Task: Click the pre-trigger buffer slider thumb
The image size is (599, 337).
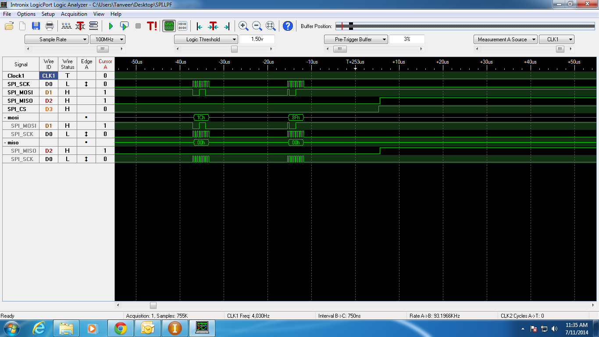Action: tap(340, 49)
